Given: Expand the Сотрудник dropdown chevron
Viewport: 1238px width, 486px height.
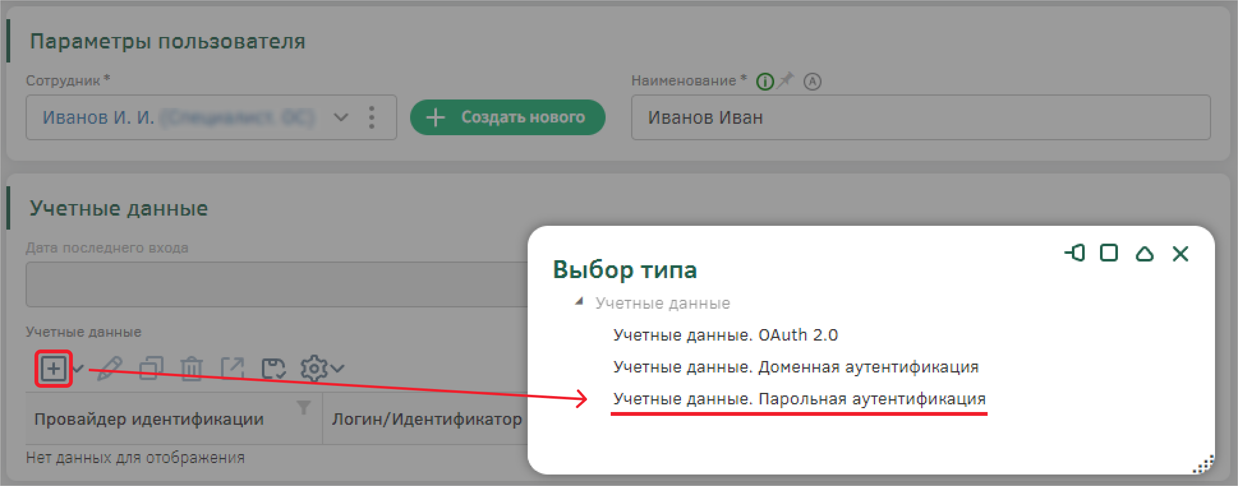Looking at the screenshot, I should point(341,117).
